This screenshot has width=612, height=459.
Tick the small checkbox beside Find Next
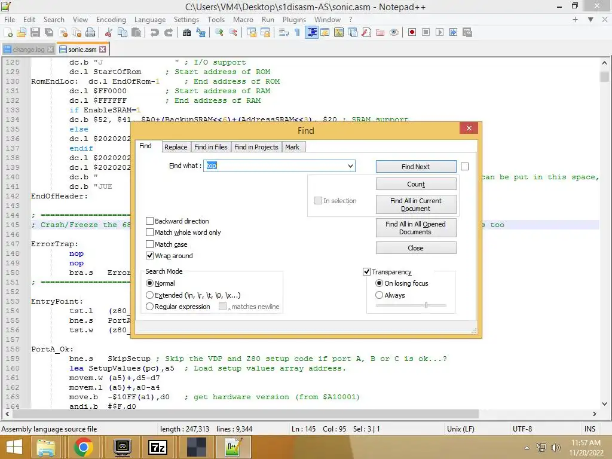click(464, 167)
